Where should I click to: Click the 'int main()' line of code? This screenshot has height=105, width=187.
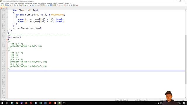14,37
